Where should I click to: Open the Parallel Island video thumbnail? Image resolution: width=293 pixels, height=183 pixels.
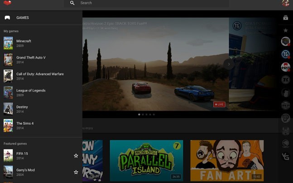coord(147,160)
